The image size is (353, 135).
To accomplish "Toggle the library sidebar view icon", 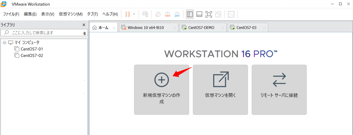I will coord(190,14).
